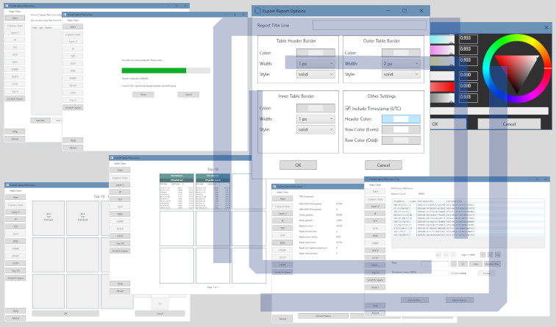Click Add File button in file chooser window
The width and height of the screenshot is (556, 327).
coord(40,121)
